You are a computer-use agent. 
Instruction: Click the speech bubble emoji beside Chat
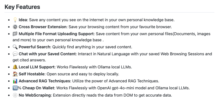point(15,54)
